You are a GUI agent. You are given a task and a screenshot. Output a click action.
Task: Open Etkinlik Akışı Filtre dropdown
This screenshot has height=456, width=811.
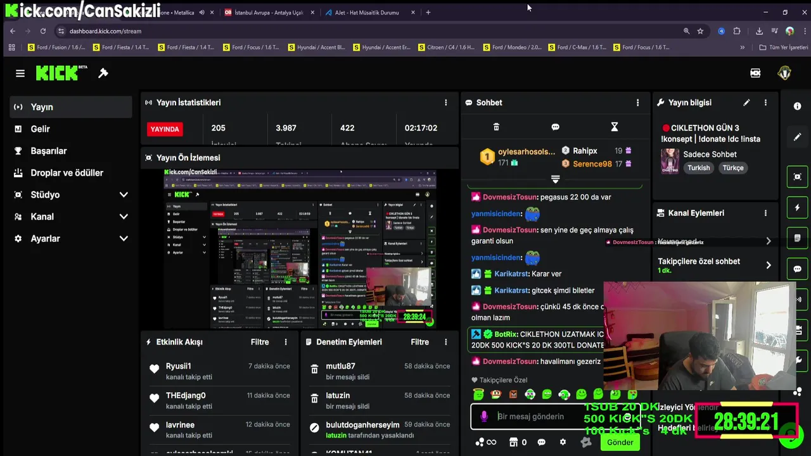(260, 342)
